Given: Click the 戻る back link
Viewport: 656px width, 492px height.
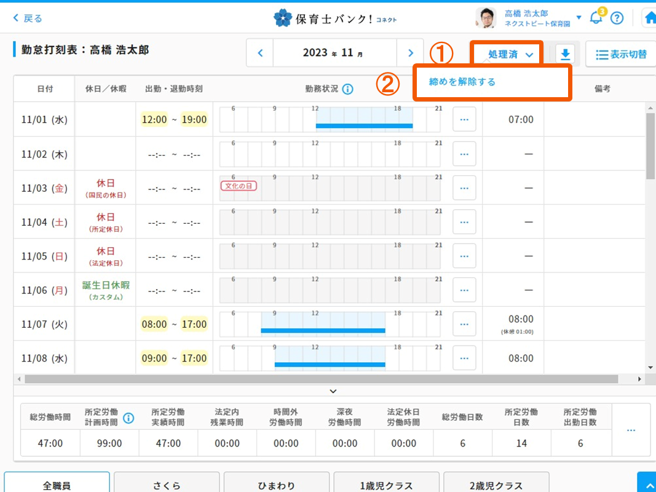Looking at the screenshot, I should click(x=28, y=18).
